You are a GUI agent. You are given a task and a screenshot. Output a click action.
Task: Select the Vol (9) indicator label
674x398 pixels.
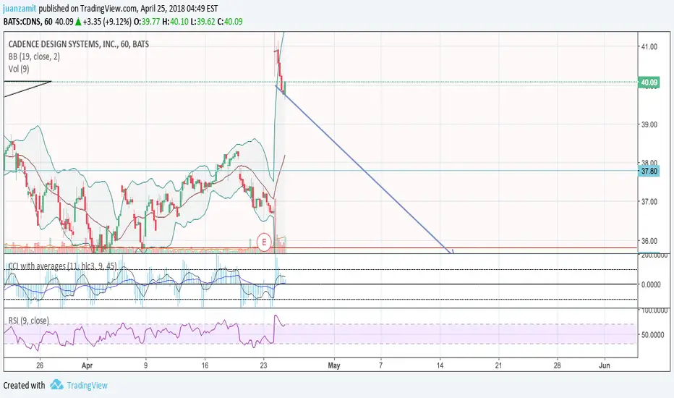[19, 69]
